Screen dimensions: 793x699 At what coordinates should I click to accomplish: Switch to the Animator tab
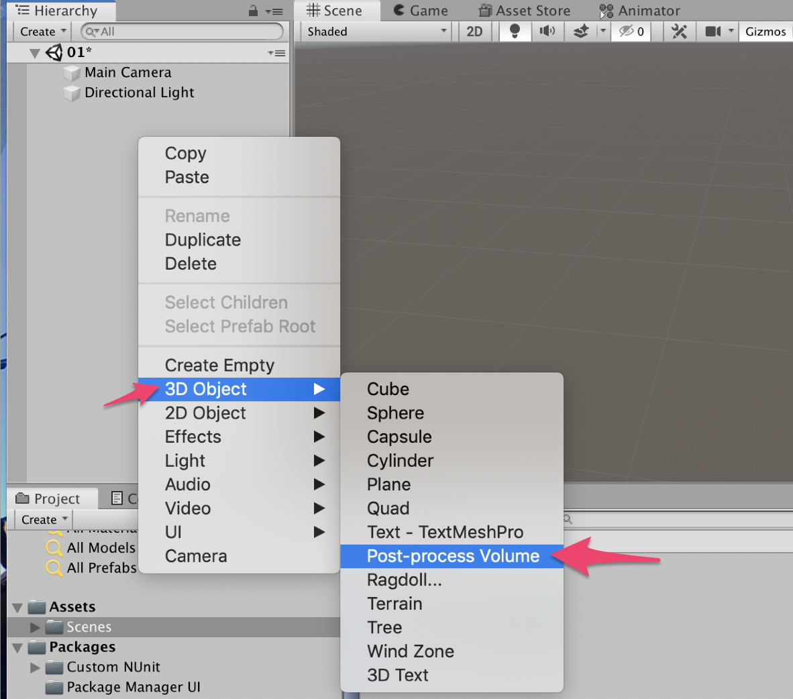tap(640, 11)
